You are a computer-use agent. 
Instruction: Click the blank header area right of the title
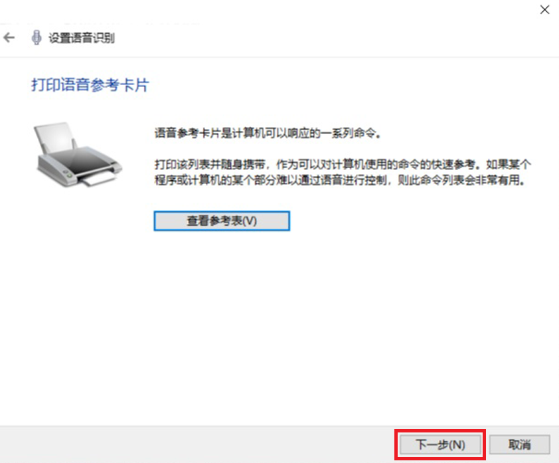click(x=321, y=38)
